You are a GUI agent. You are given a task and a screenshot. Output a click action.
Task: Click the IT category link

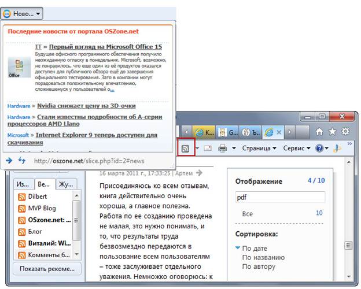point(38,47)
